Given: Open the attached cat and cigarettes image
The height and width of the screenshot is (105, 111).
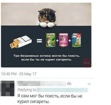Looking at the screenshot, I should (x=46, y=35).
